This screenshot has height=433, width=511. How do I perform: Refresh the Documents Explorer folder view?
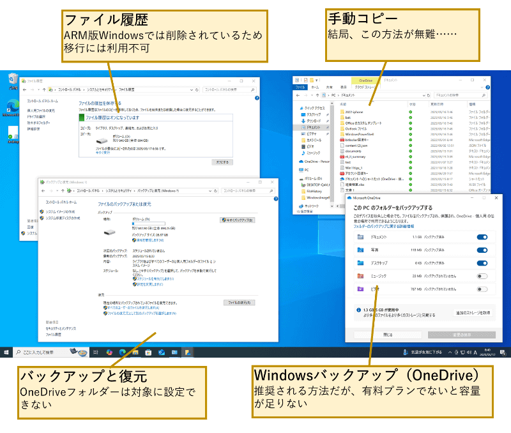pos(429,95)
